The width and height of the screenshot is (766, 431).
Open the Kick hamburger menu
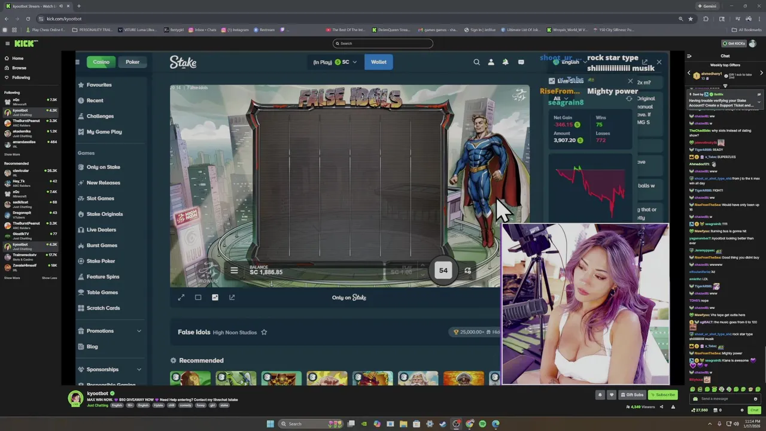(x=7, y=43)
